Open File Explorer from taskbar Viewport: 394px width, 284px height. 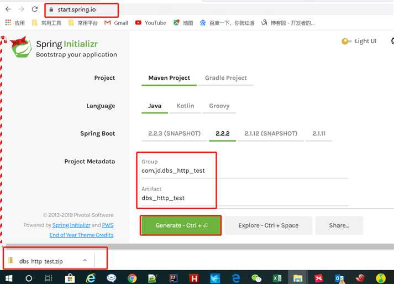pyautogui.click(x=298, y=278)
